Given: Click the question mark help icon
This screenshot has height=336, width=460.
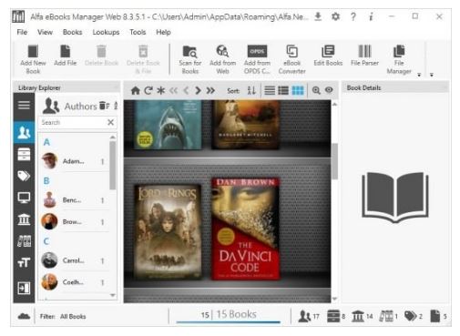Looking at the screenshot, I should (x=353, y=16).
